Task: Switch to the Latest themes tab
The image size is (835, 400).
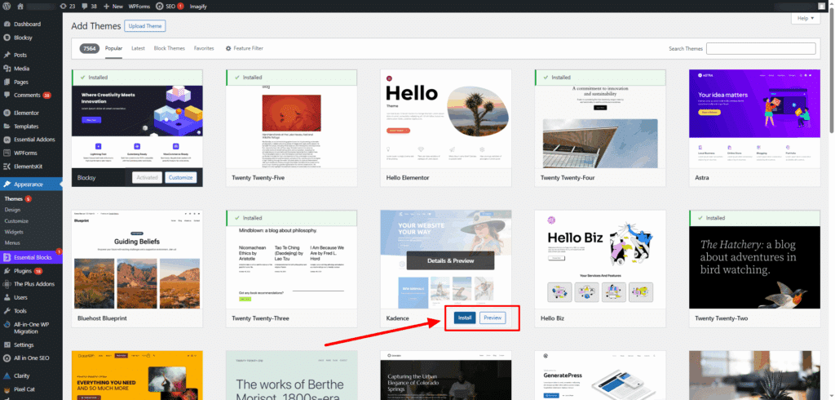Action: (x=138, y=48)
